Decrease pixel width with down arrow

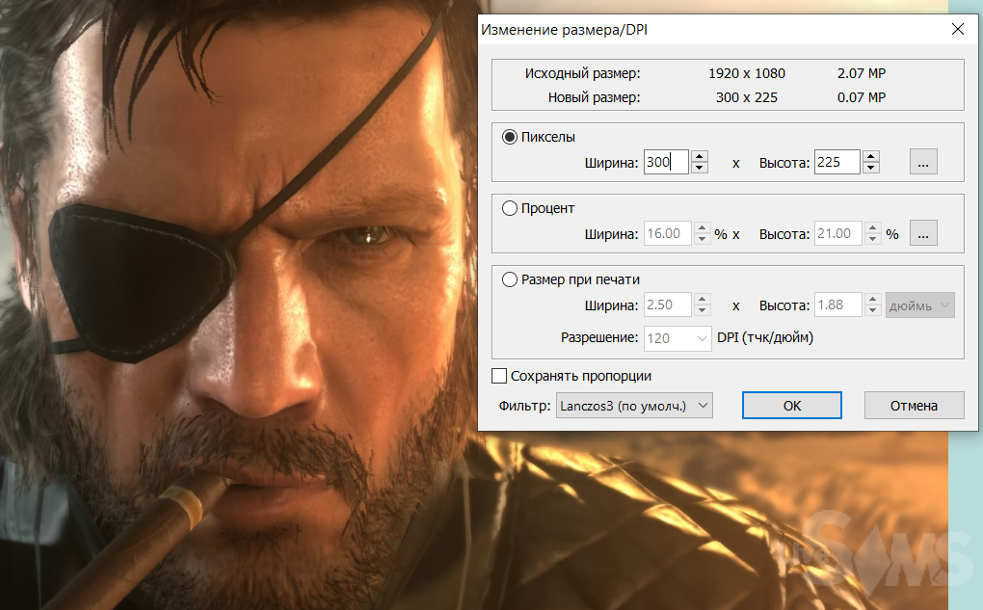(x=700, y=168)
